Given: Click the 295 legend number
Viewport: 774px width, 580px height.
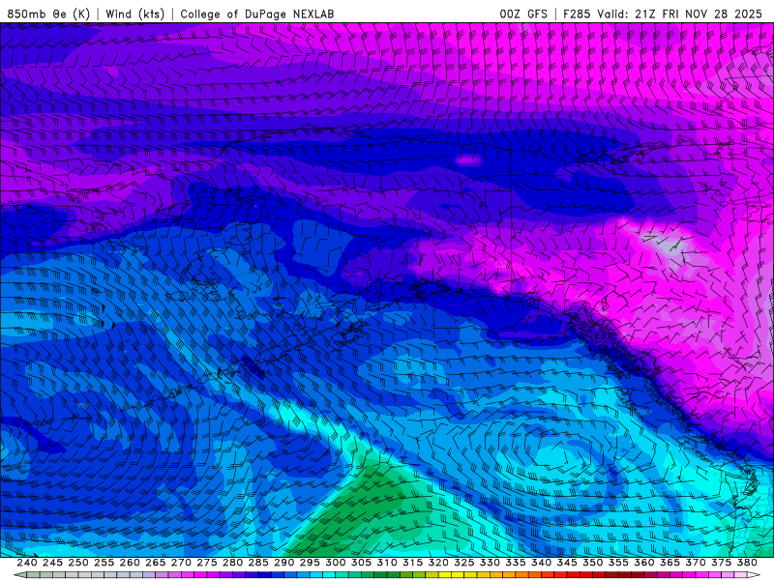Looking at the screenshot, I should coord(310,563).
